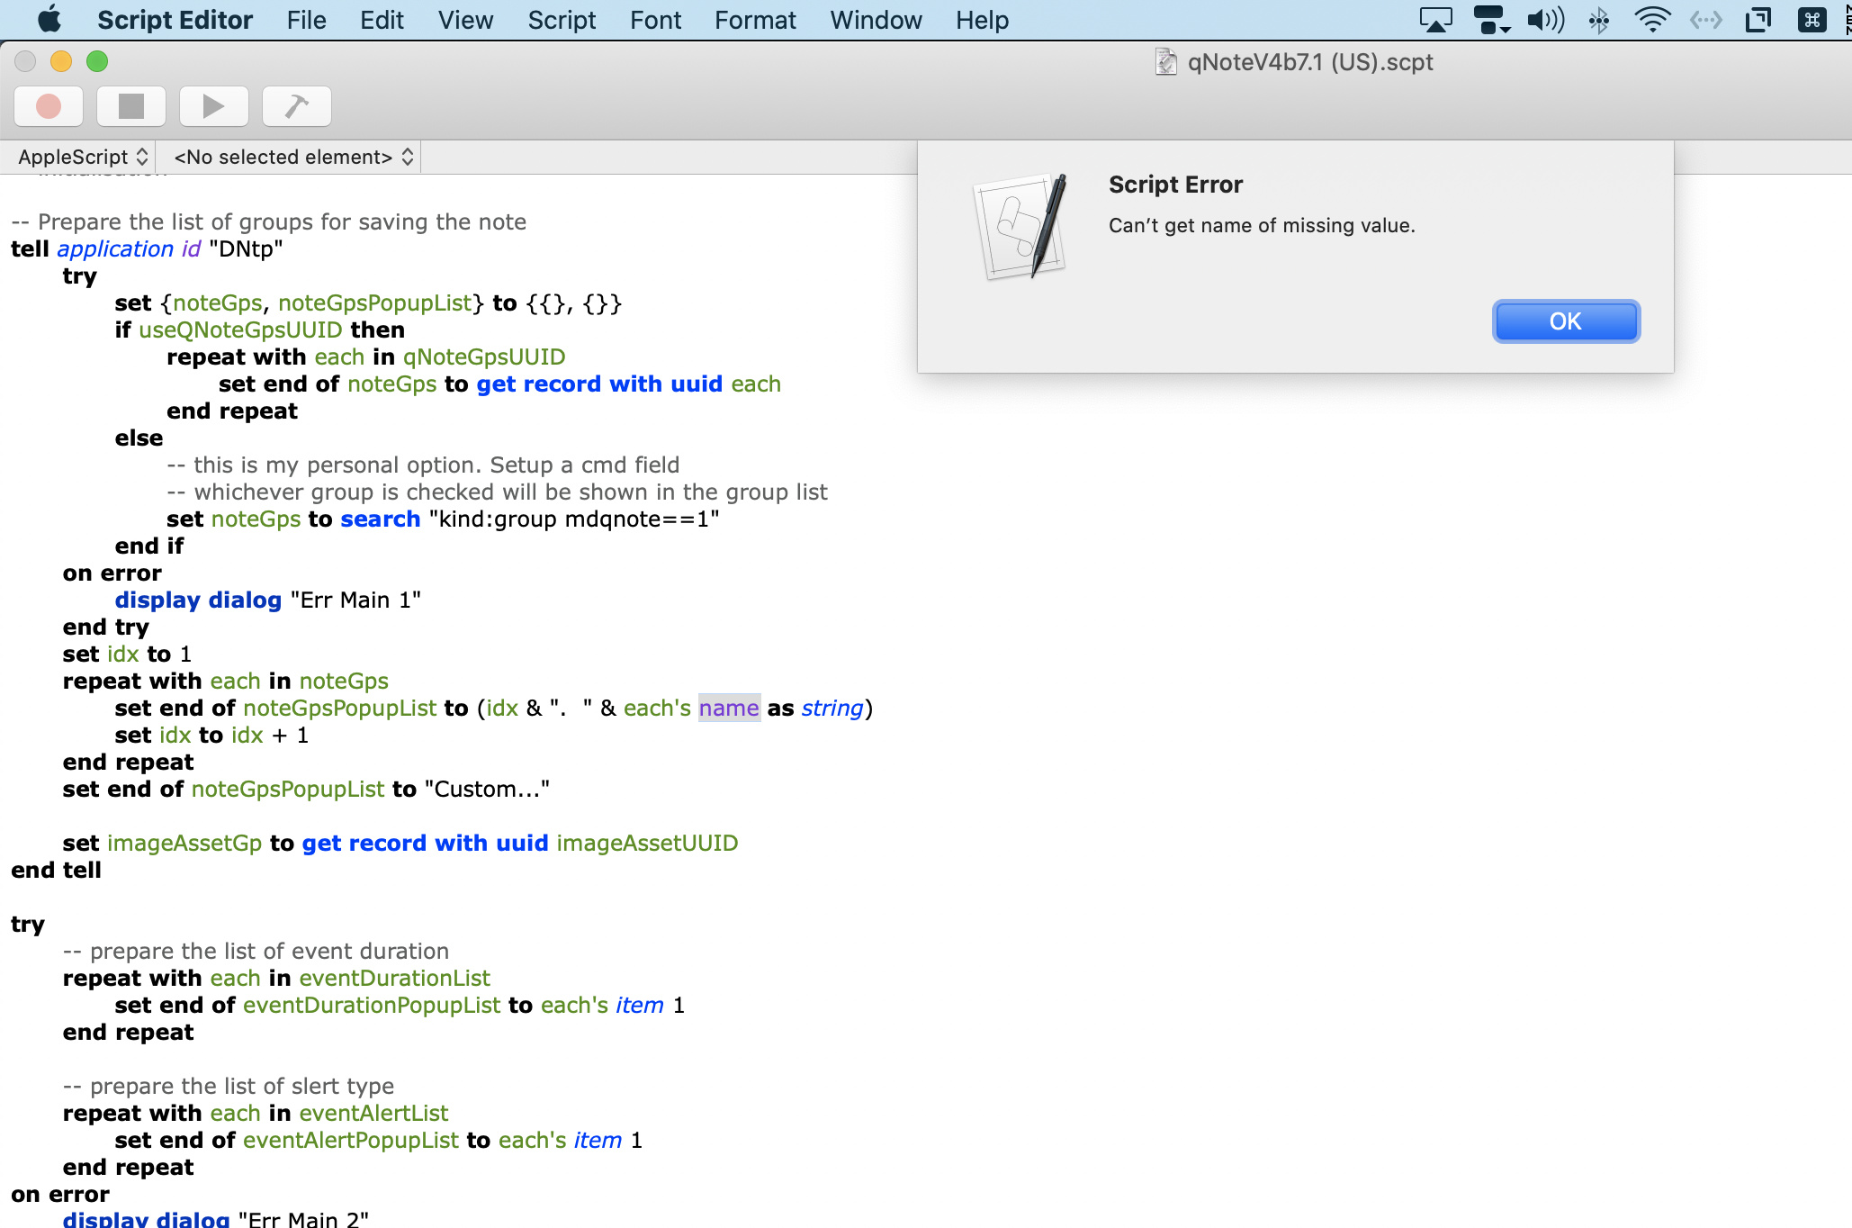Click the Script Error app icon image

pyautogui.click(x=1021, y=227)
